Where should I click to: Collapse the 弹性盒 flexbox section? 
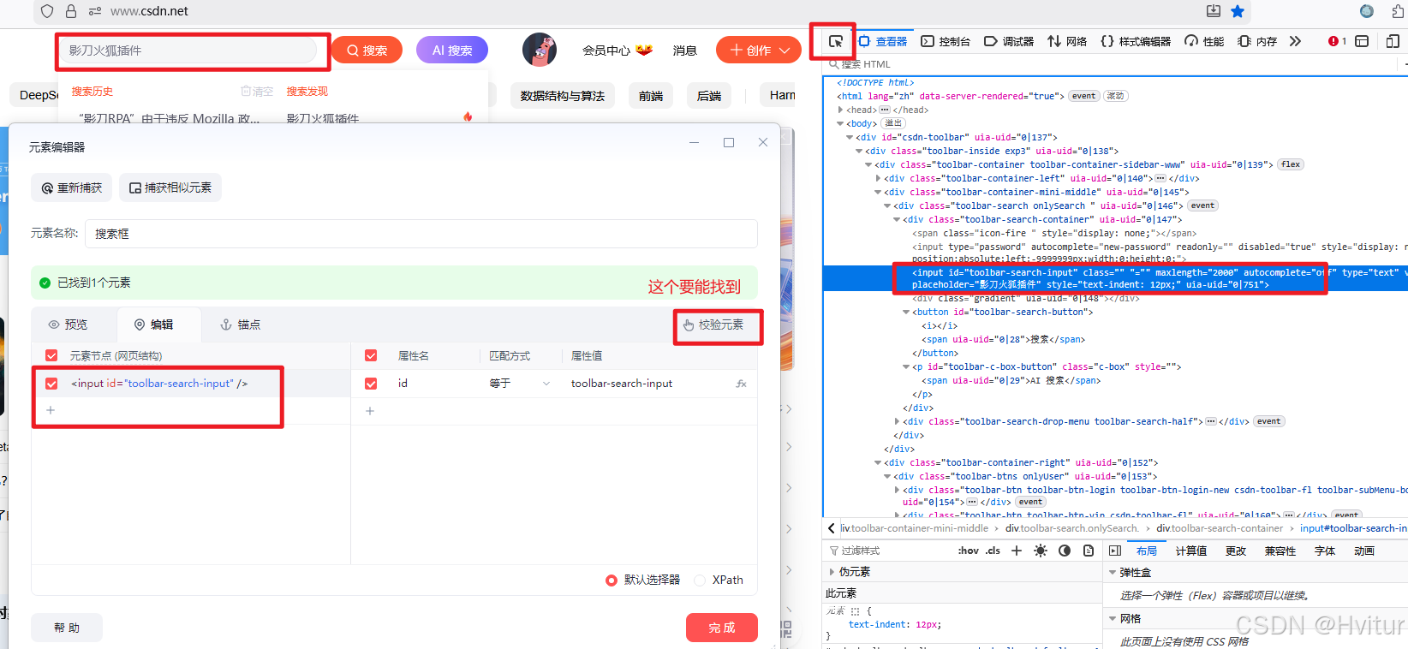click(x=1113, y=572)
